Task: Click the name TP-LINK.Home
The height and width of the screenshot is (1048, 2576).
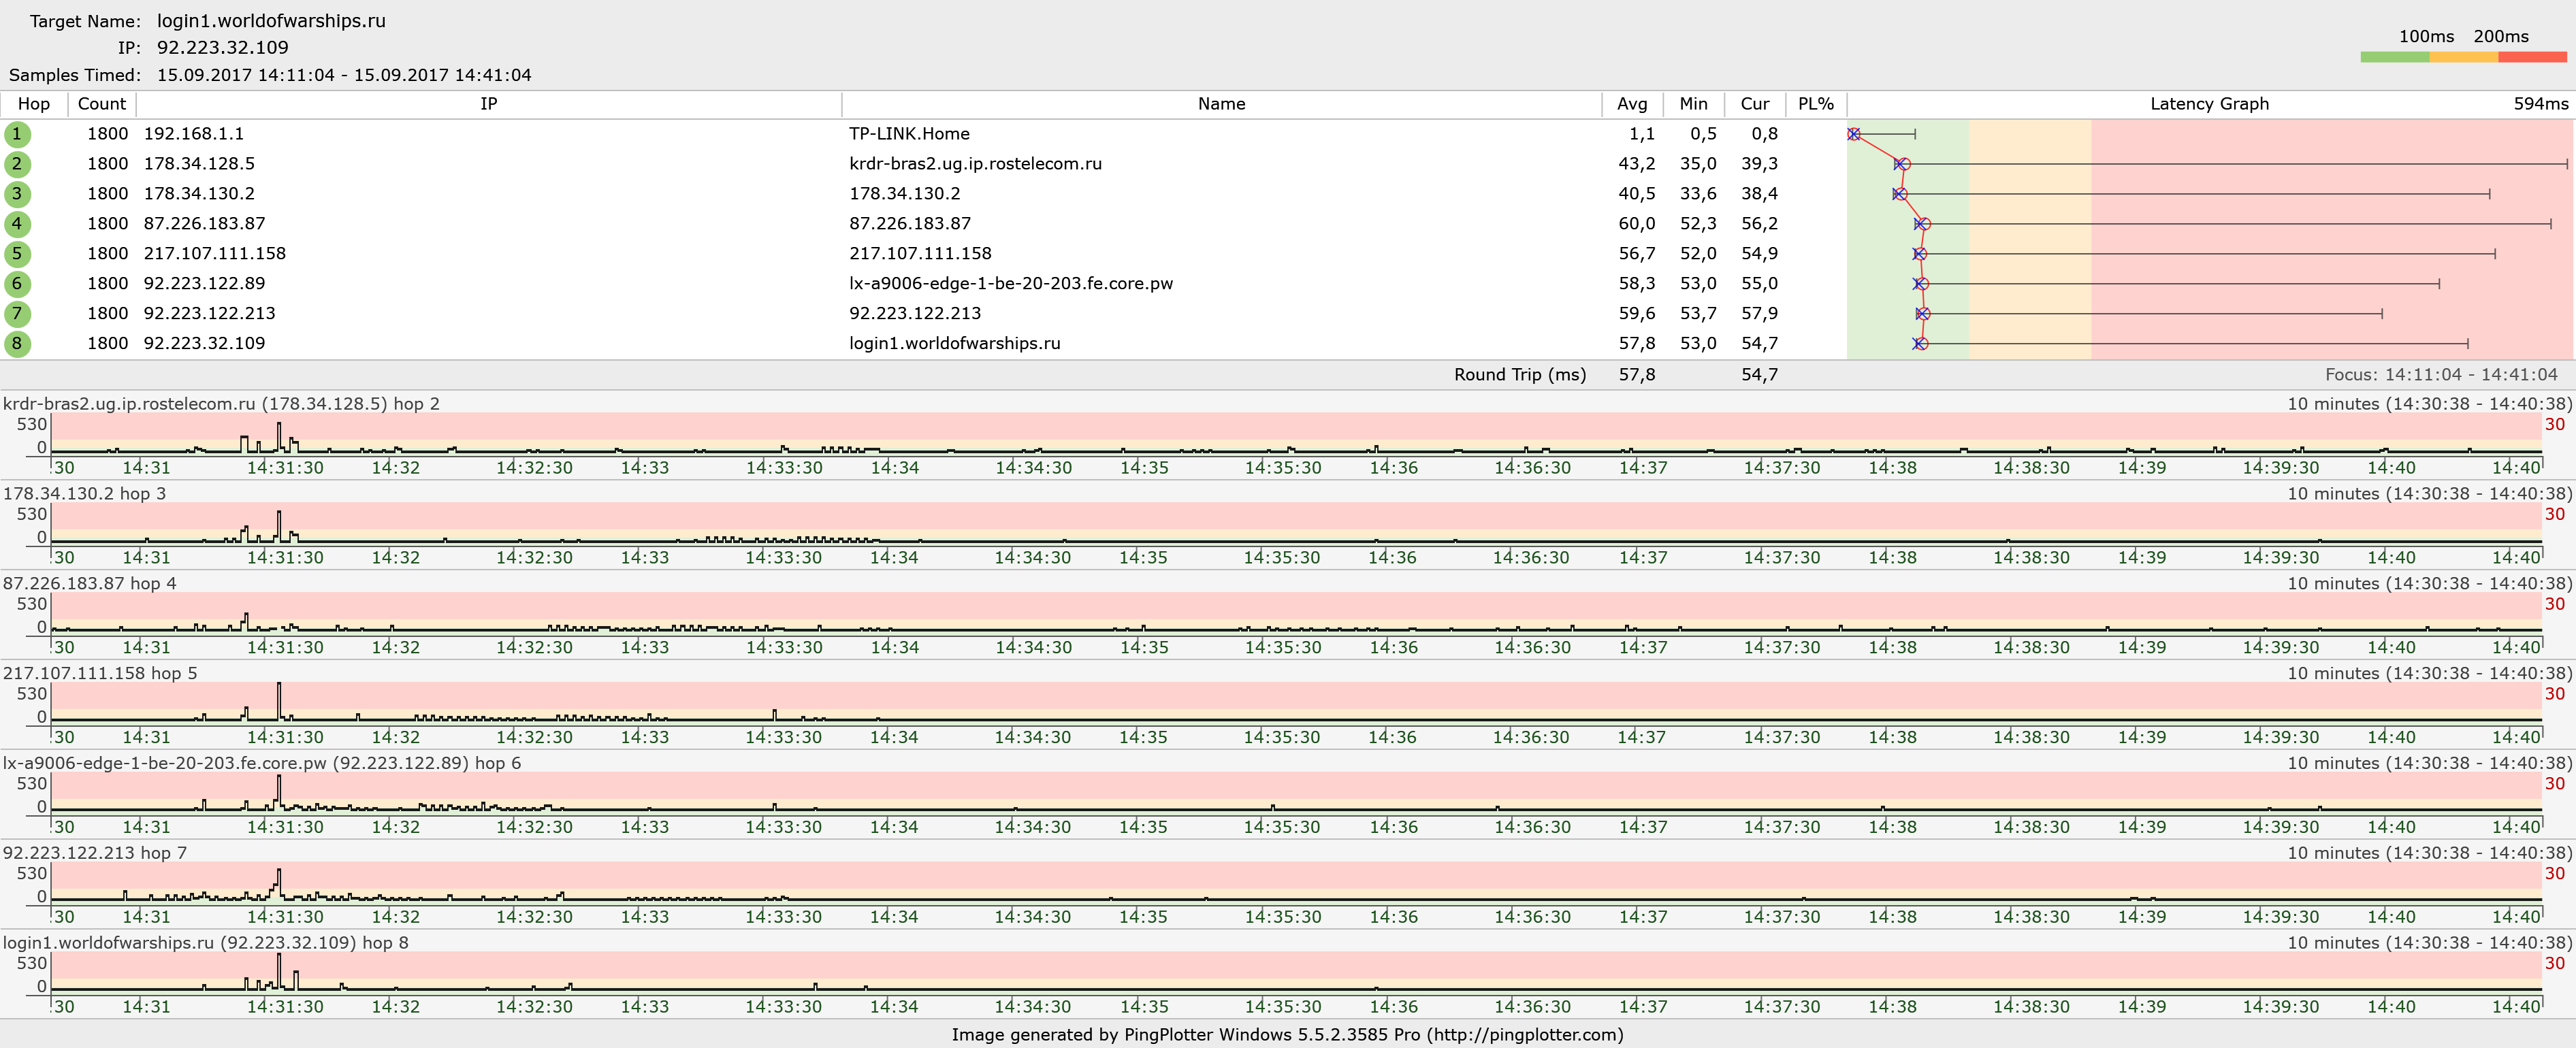Action: [x=909, y=134]
